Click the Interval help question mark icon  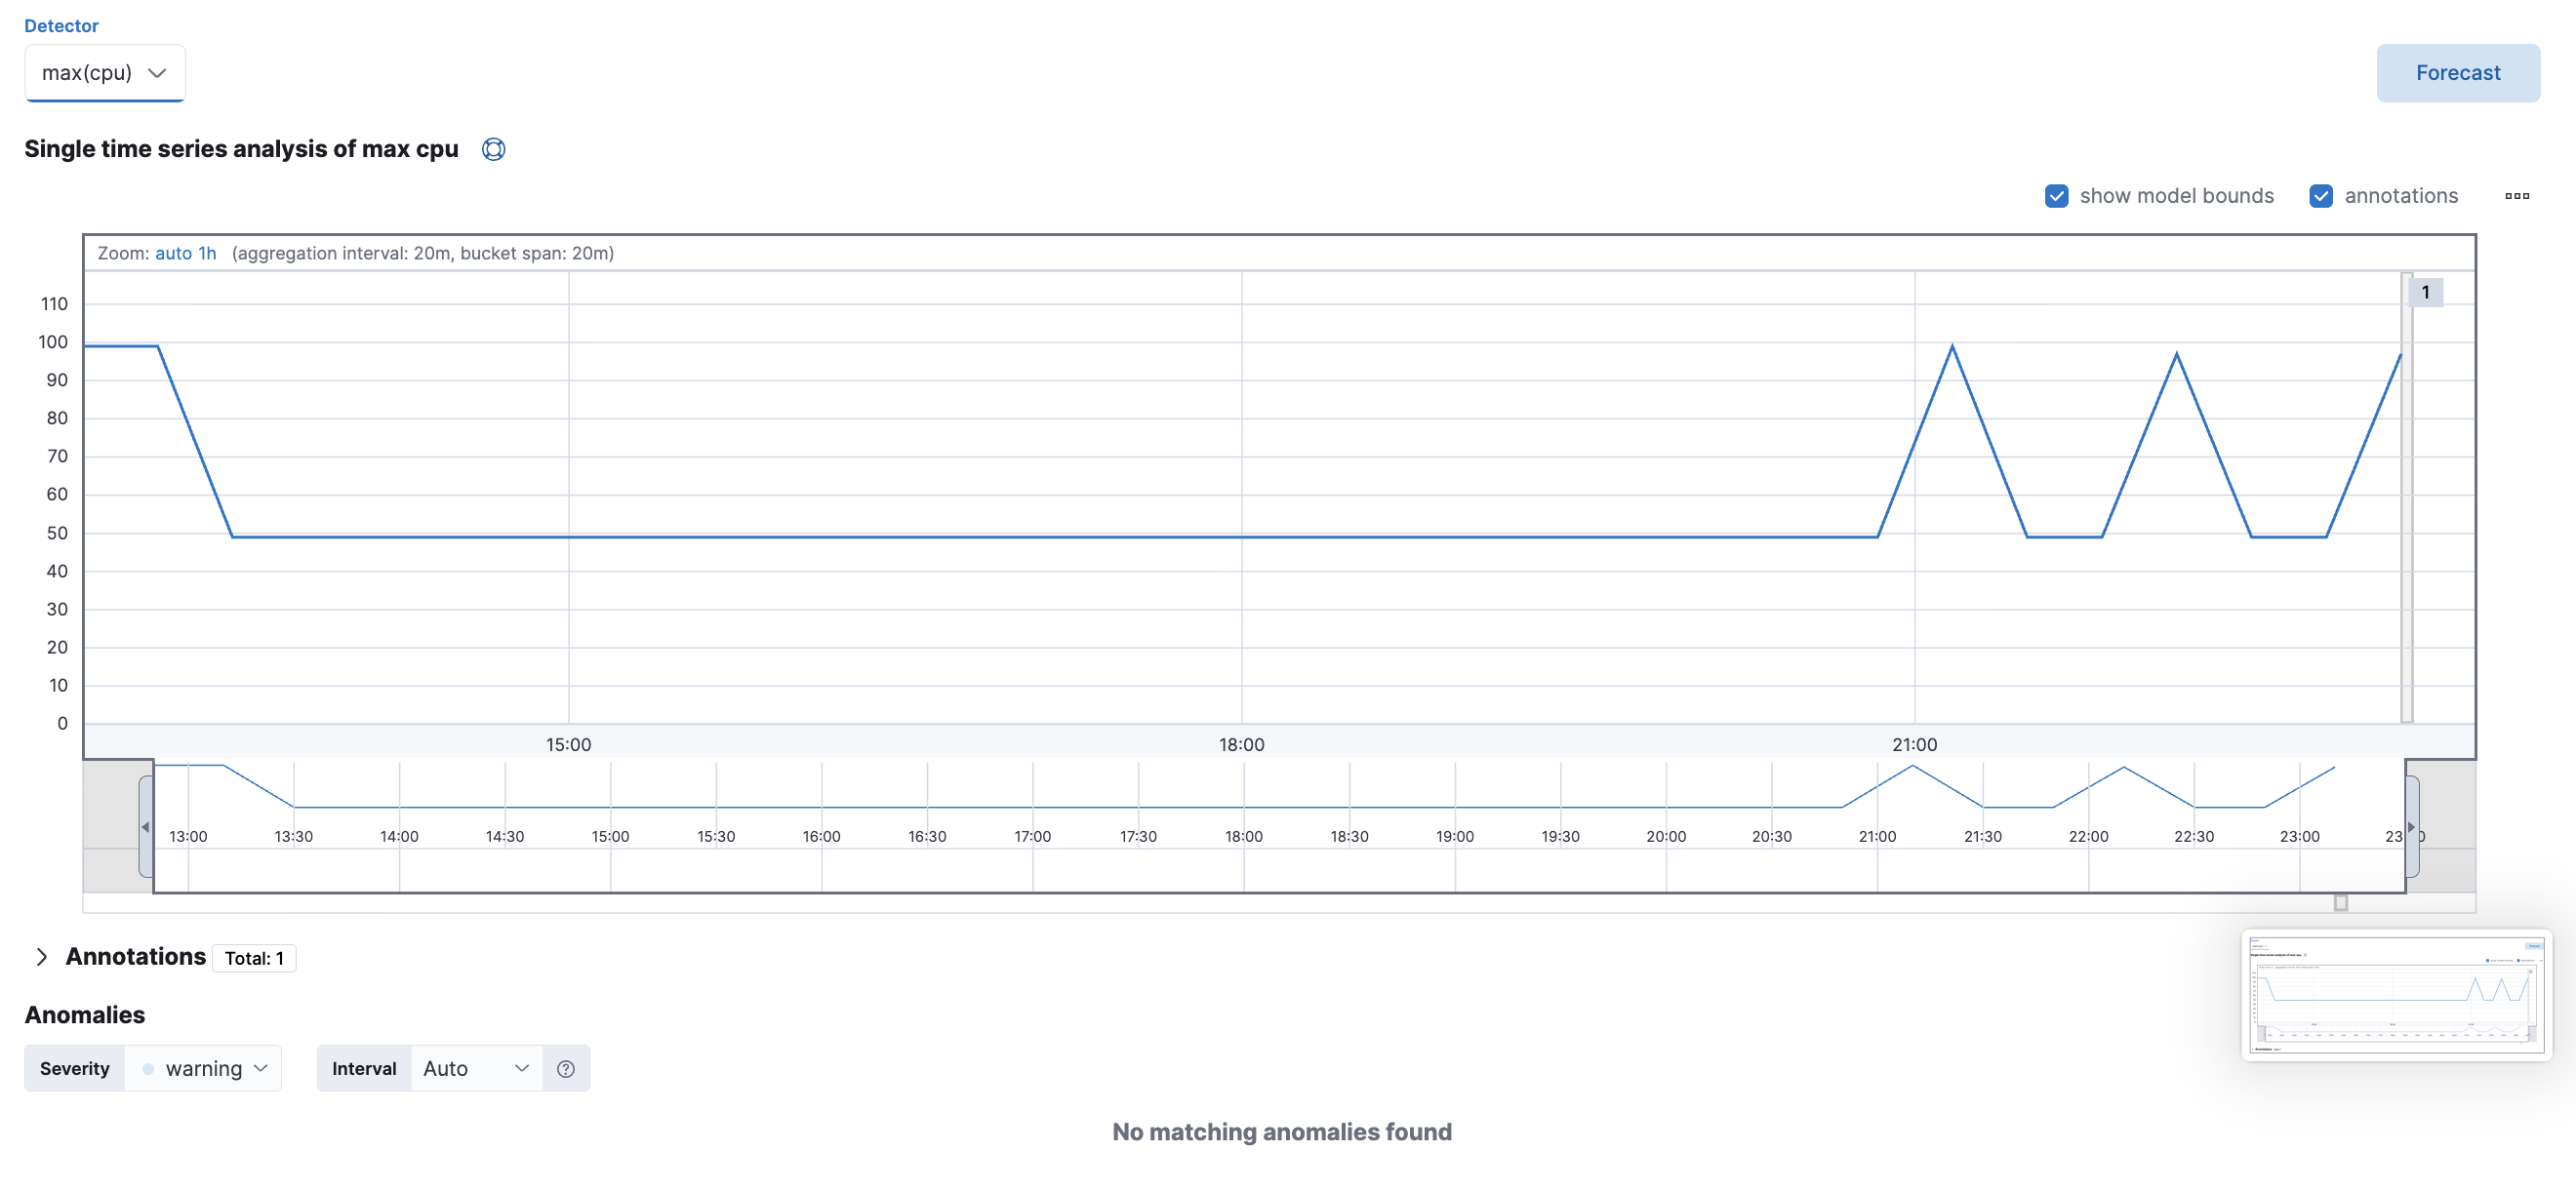point(565,1068)
